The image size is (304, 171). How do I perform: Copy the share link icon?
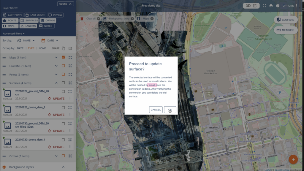(x=64, y=48)
